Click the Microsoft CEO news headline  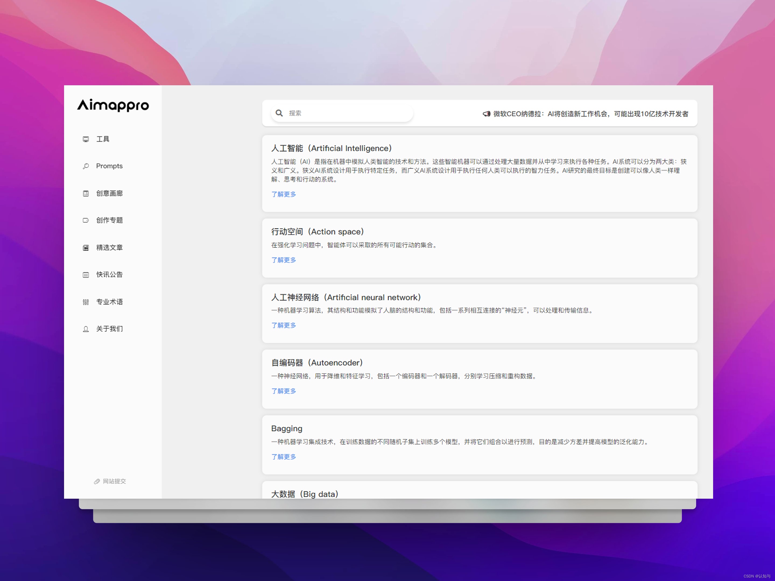(x=590, y=114)
